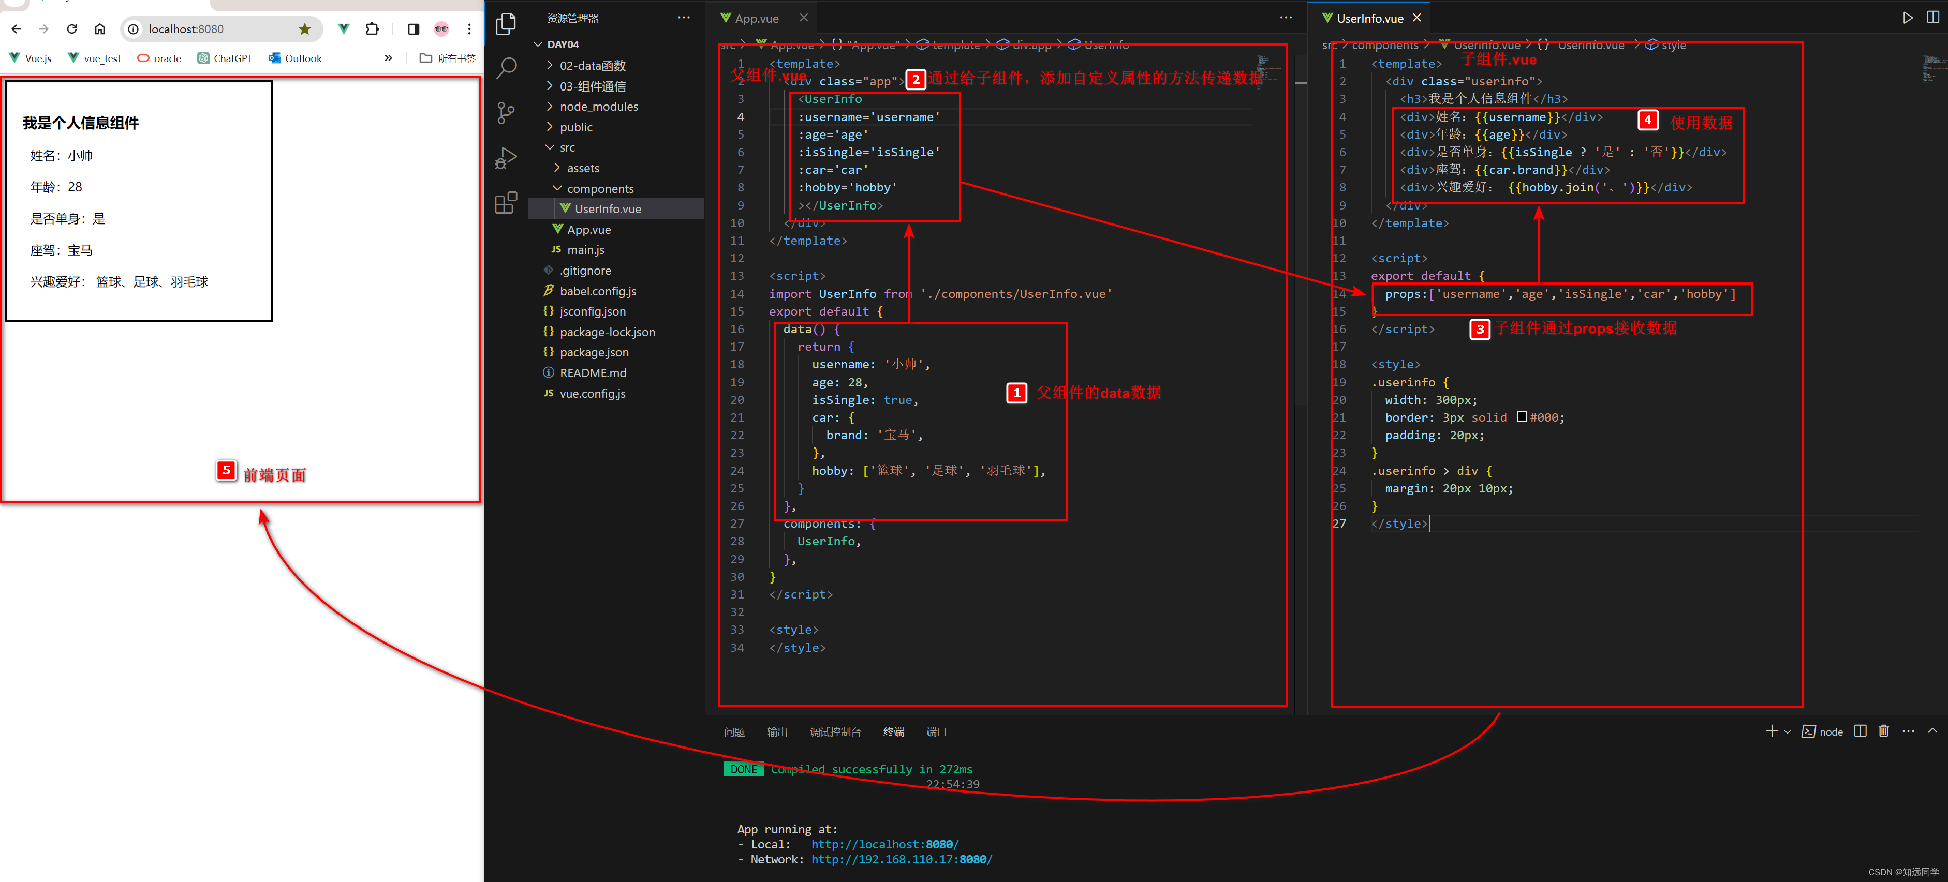
Task: Open browser three-dot menu
Action: [x=469, y=29]
